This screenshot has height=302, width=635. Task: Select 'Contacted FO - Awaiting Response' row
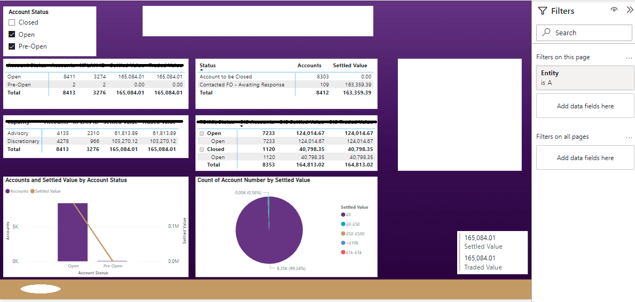pos(286,85)
